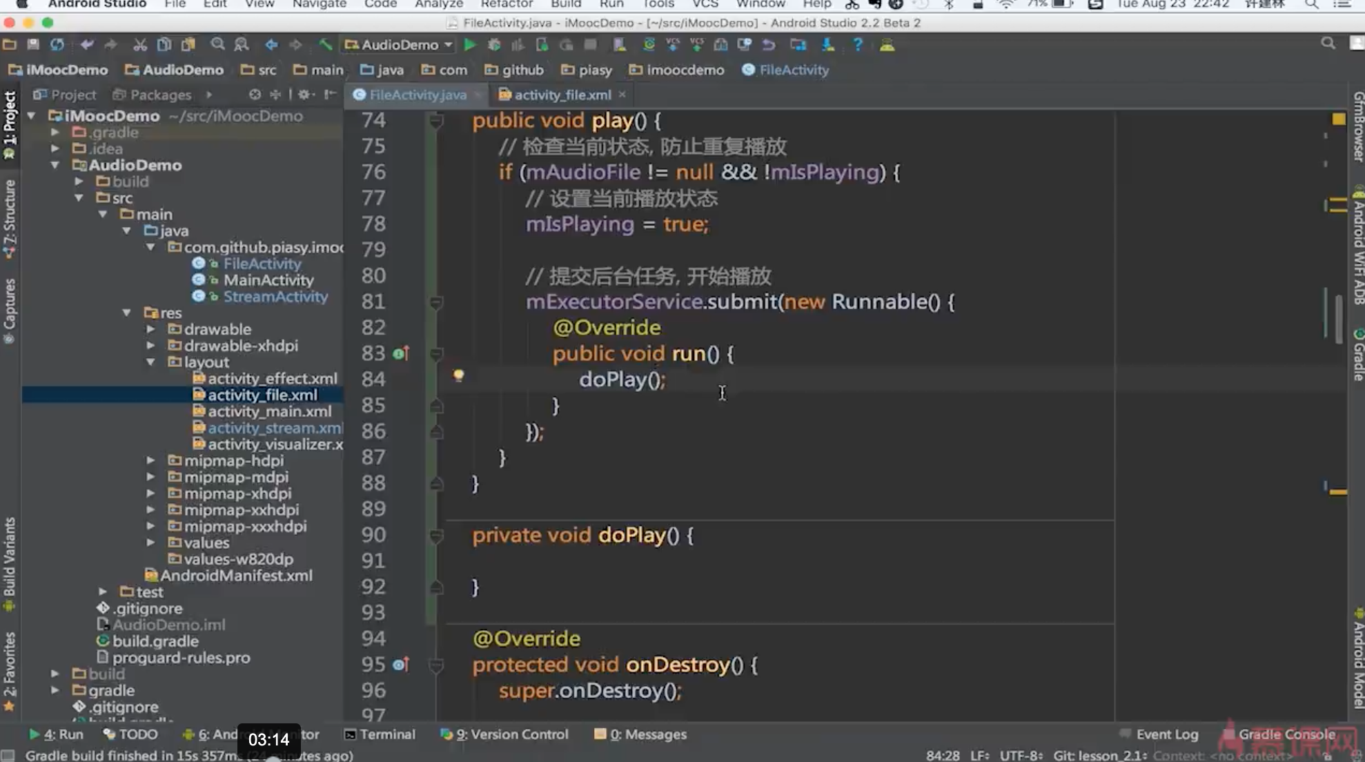Image resolution: width=1365 pixels, height=762 pixels.
Task: Collapse the res folder node
Action: click(127, 313)
